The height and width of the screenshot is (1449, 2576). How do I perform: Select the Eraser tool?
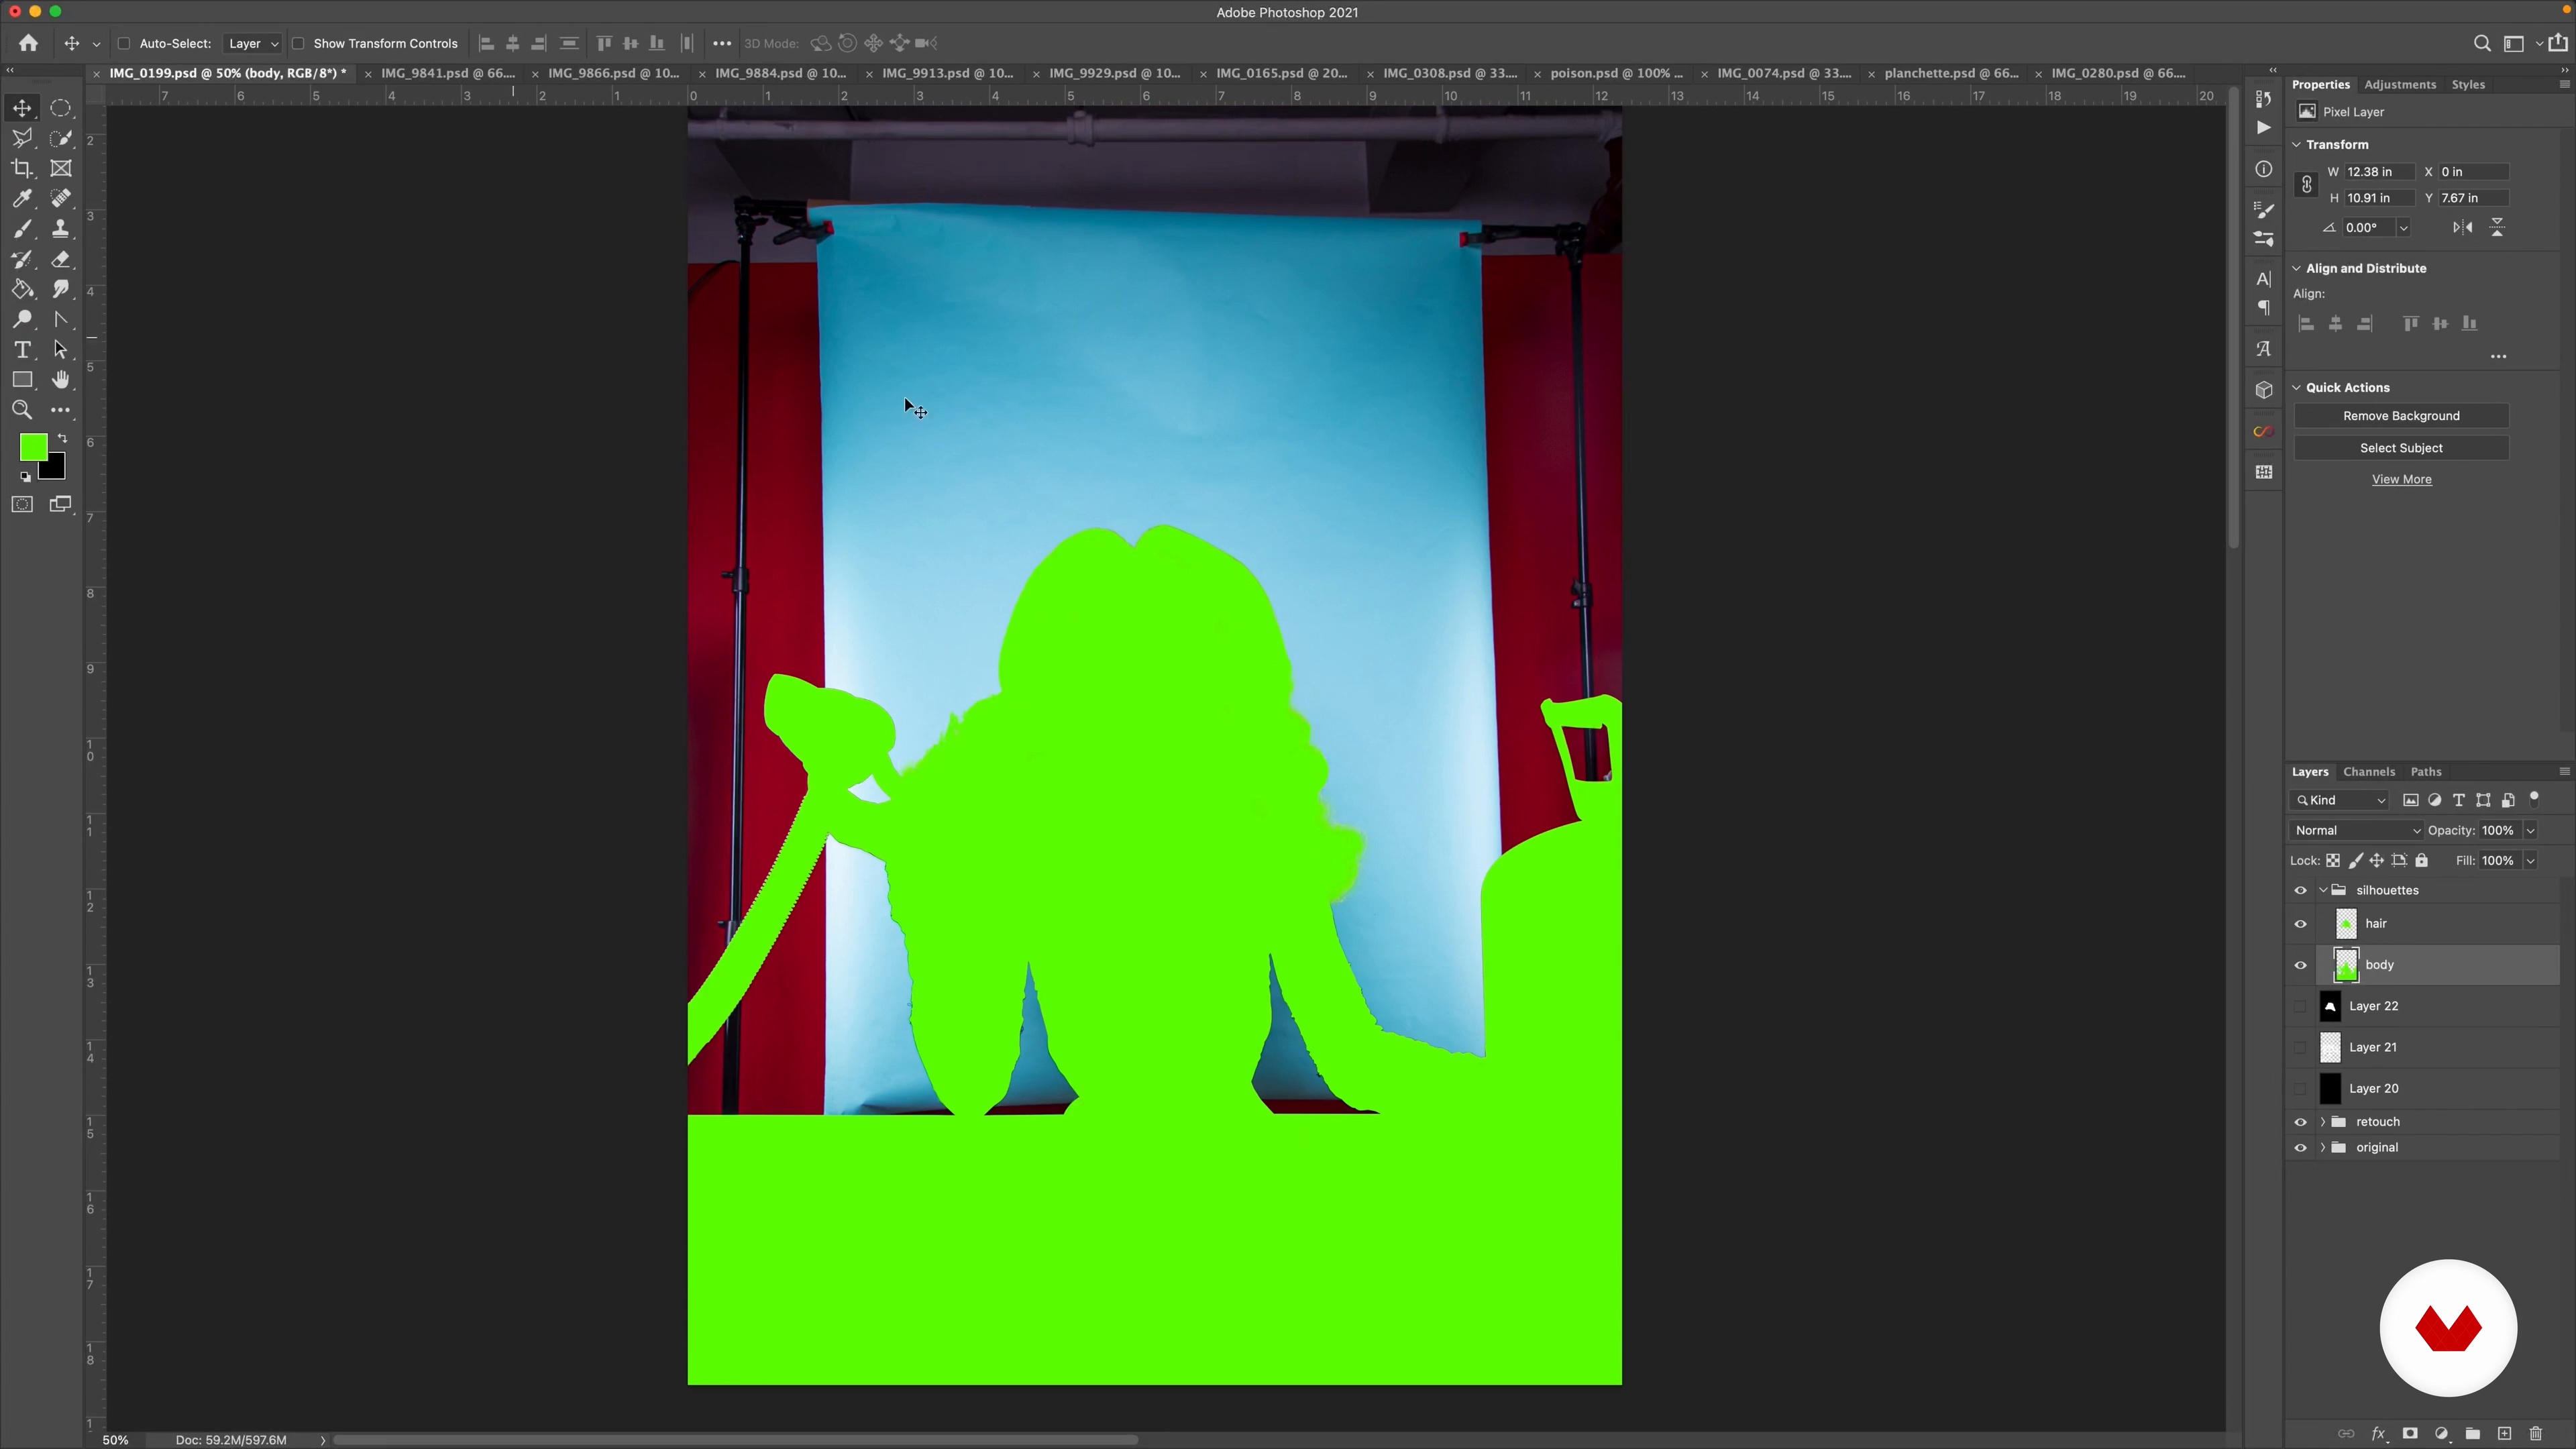click(61, 259)
